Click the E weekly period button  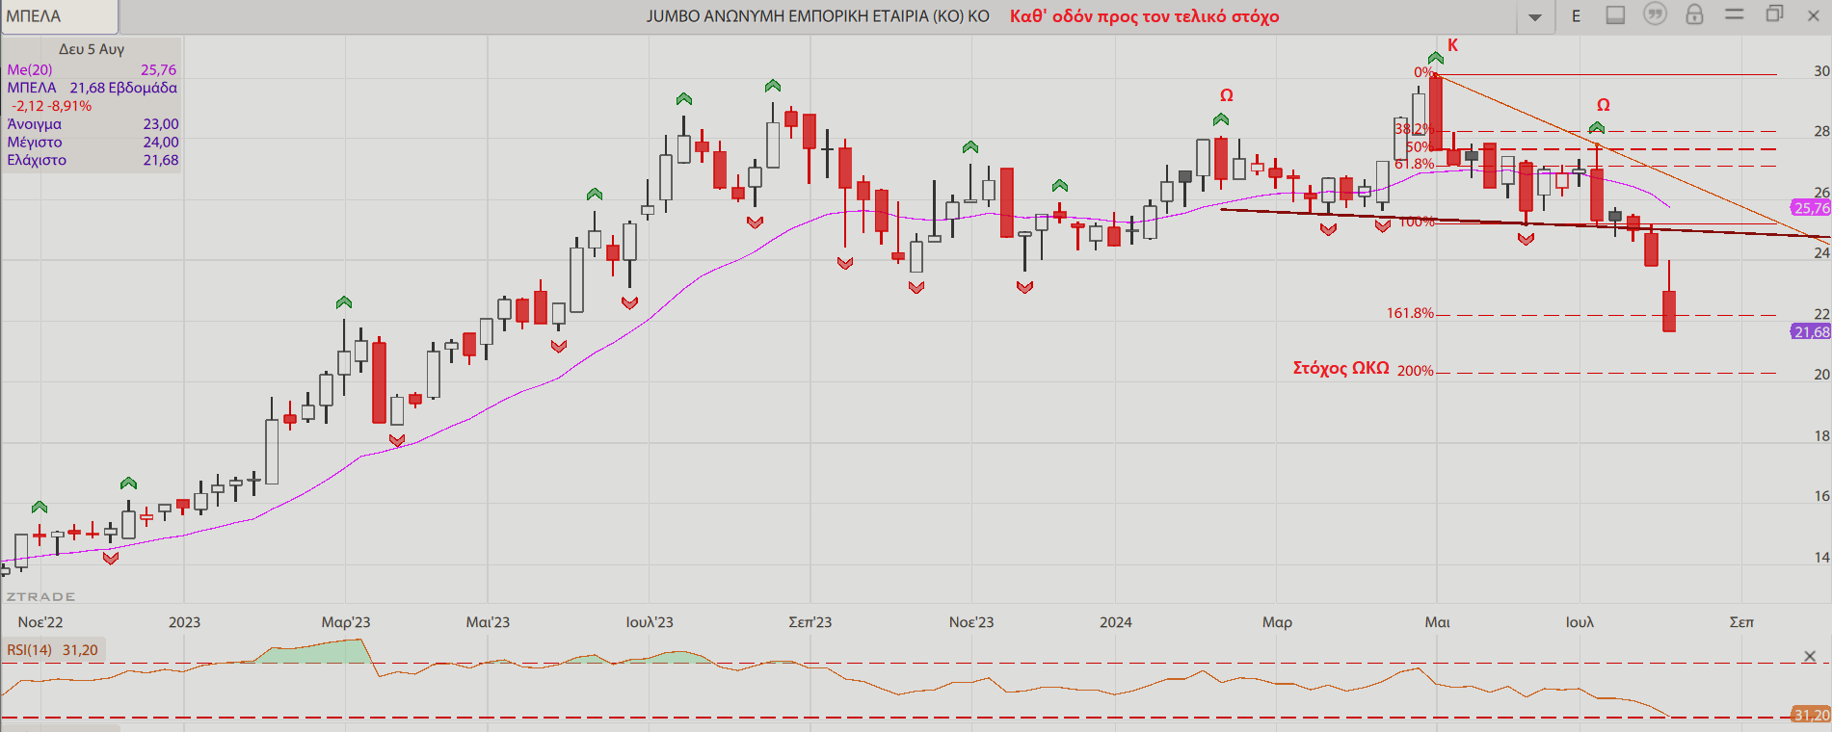(1577, 16)
